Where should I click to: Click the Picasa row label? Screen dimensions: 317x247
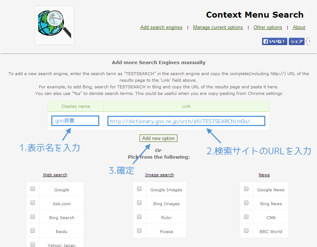[166, 232]
